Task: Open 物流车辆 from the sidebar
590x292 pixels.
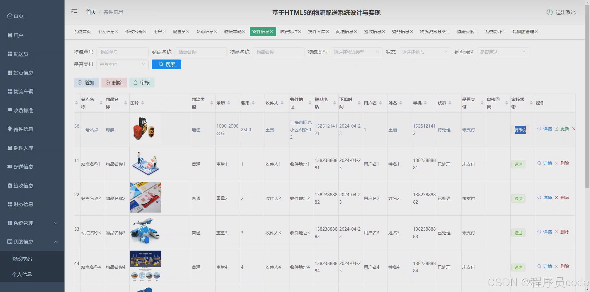Action: coord(23,91)
